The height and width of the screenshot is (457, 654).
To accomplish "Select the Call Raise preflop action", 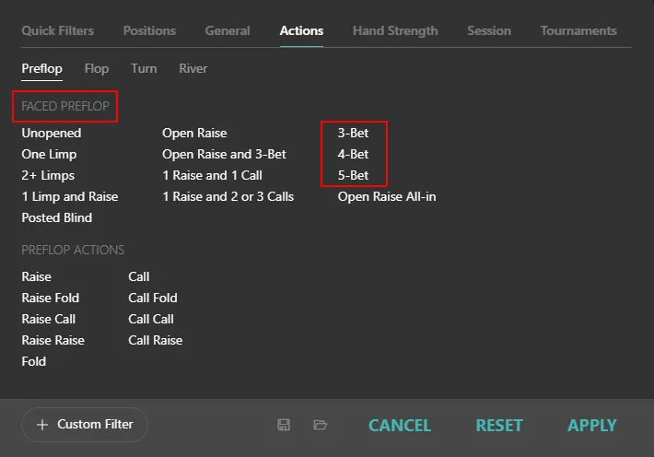I will (155, 340).
